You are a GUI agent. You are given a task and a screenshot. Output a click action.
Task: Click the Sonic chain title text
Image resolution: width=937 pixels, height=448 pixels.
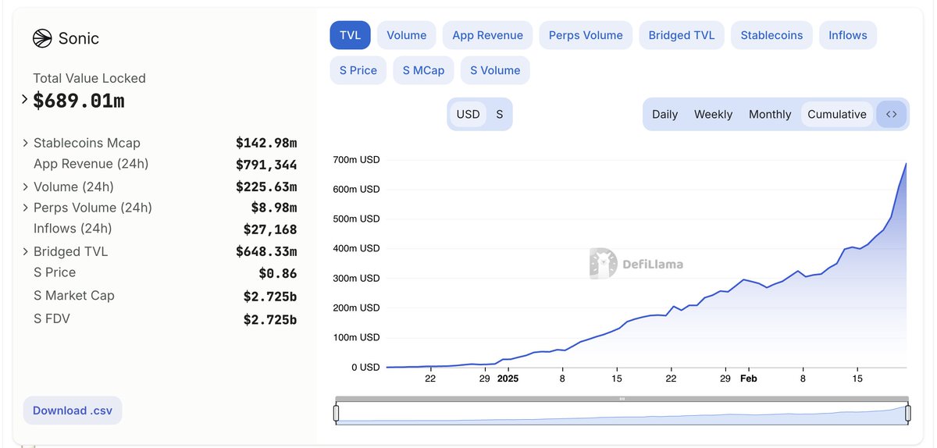79,38
